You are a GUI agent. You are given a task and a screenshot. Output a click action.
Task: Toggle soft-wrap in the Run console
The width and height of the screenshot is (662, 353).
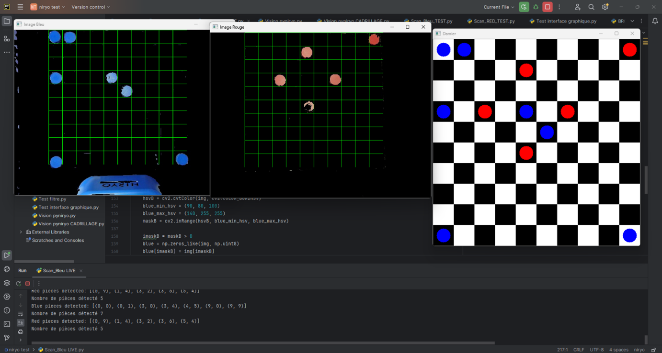click(21, 314)
